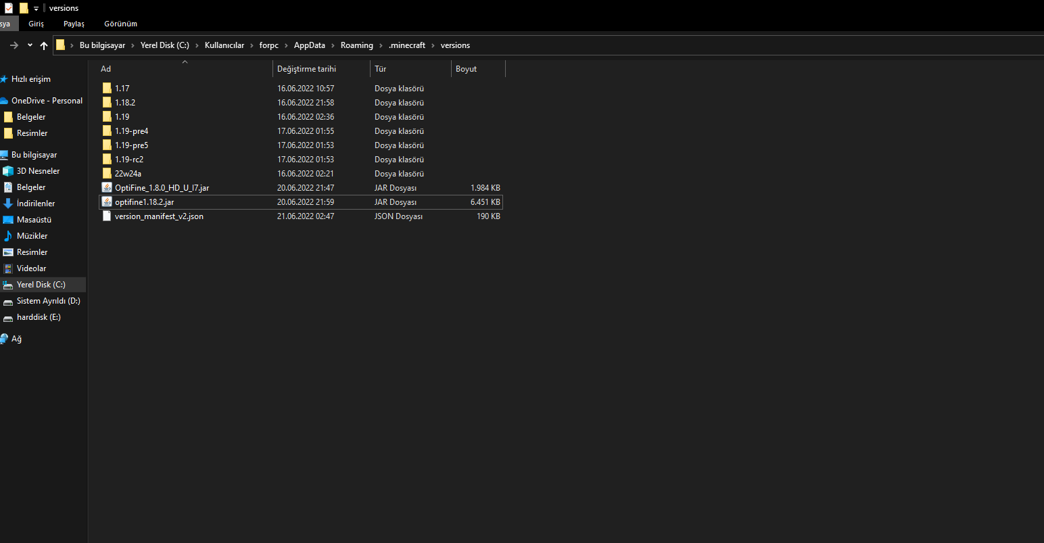The width and height of the screenshot is (1044, 543).
Task: Click the Masaüstü desktop icon
Action: click(8, 220)
